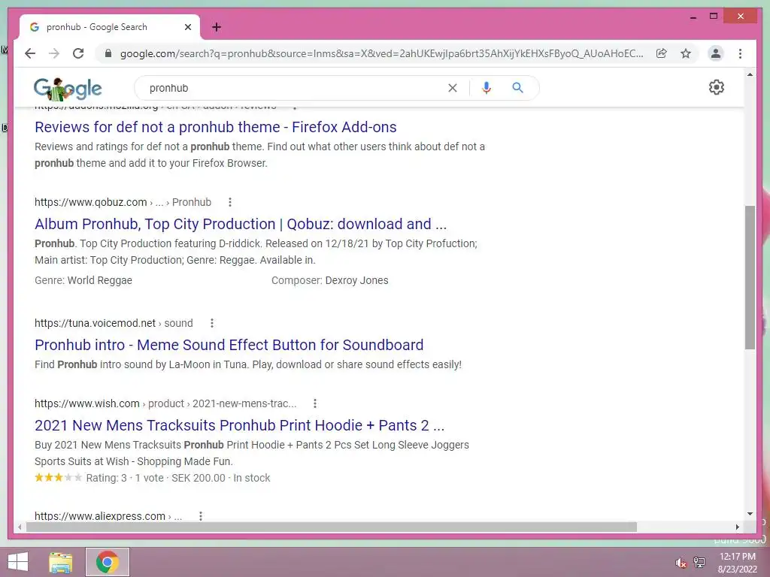
Task: Click Chrome icon in taskbar
Action: coord(108,562)
